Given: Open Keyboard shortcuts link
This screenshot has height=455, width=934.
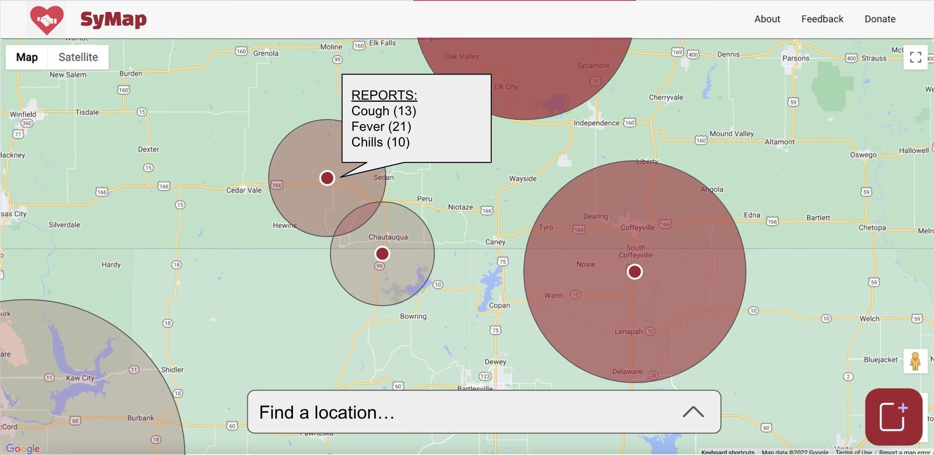Looking at the screenshot, I should [x=727, y=452].
